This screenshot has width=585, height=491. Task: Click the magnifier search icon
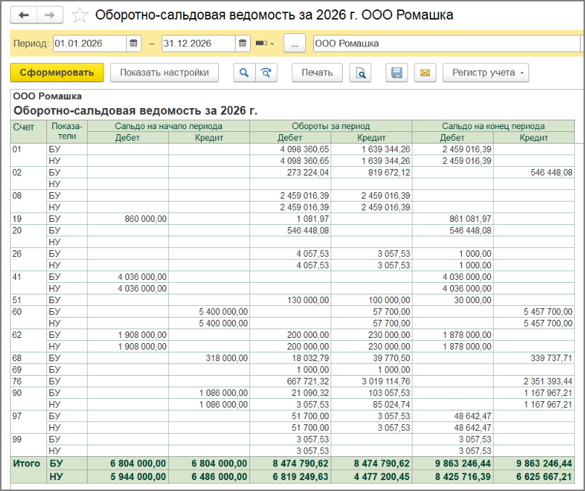(x=244, y=73)
